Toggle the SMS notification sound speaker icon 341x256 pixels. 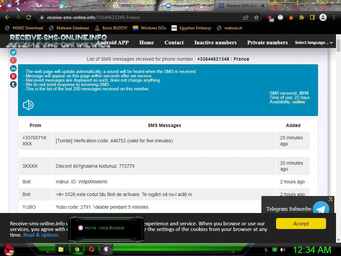click(x=28, y=105)
